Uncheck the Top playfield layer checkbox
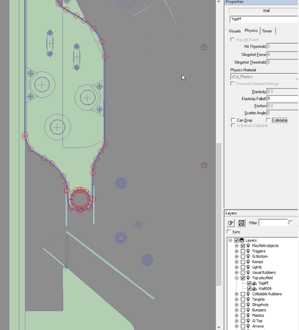Image resolution: width=299 pixels, height=330 pixels. (243, 278)
